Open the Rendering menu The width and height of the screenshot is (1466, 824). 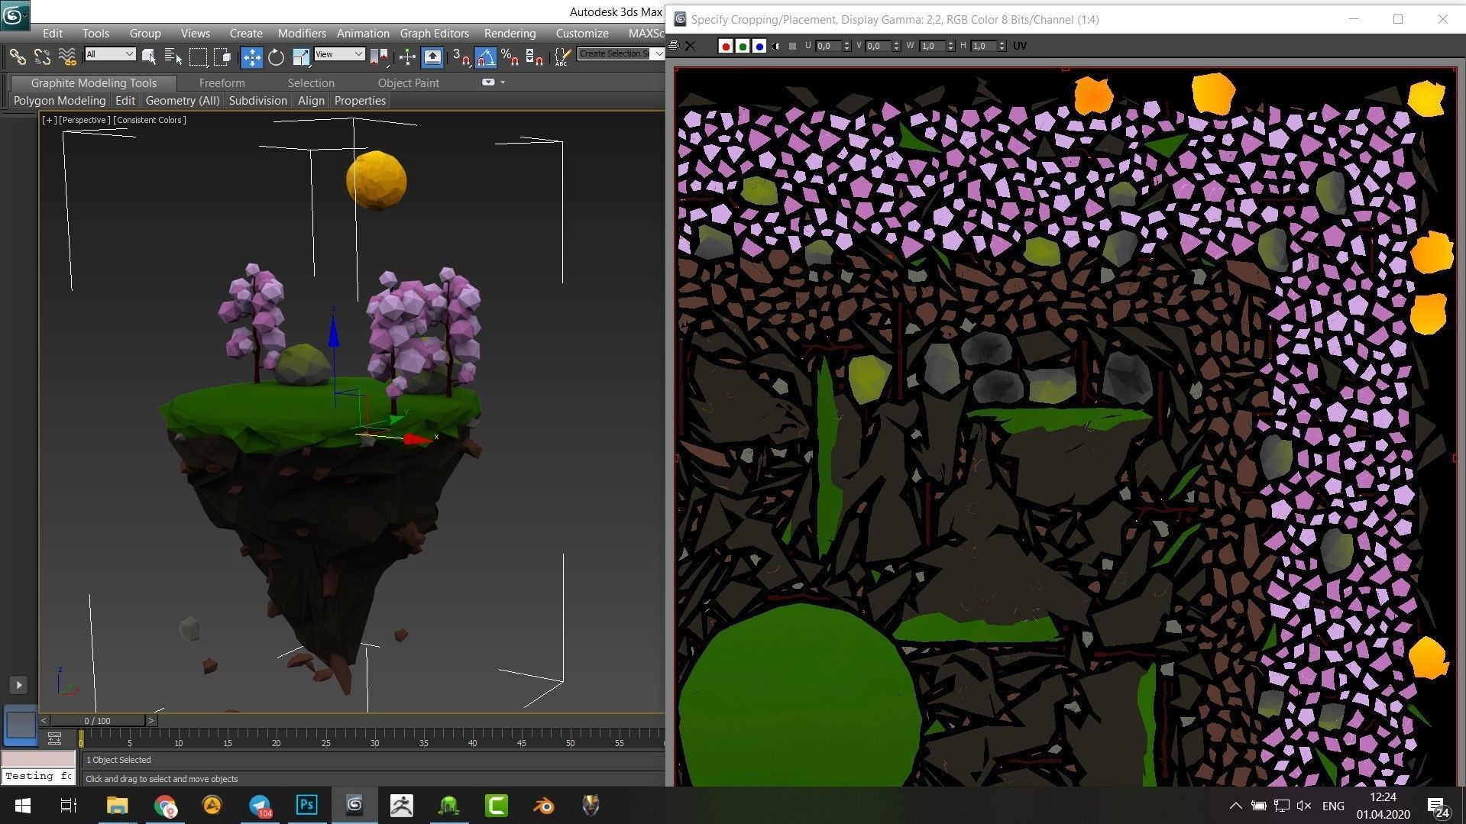click(x=510, y=33)
